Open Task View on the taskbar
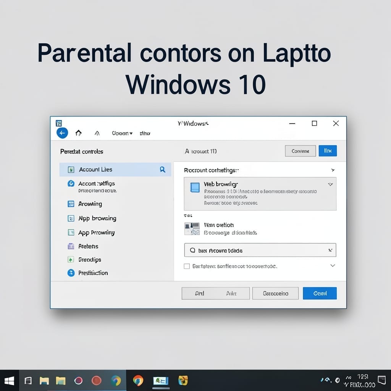The width and height of the screenshot is (391, 391). click(28, 381)
